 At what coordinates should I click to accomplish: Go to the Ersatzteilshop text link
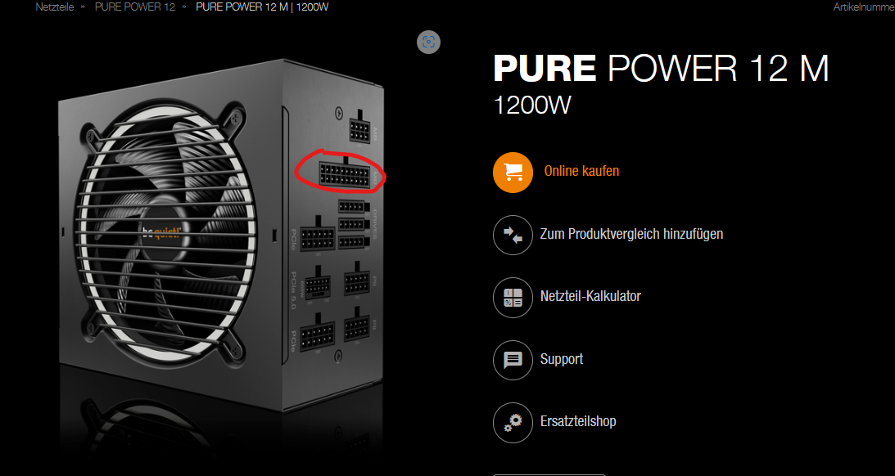pyautogui.click(x=578, y=422)
